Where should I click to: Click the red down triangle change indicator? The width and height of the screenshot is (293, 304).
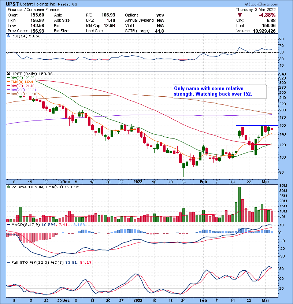240,15
